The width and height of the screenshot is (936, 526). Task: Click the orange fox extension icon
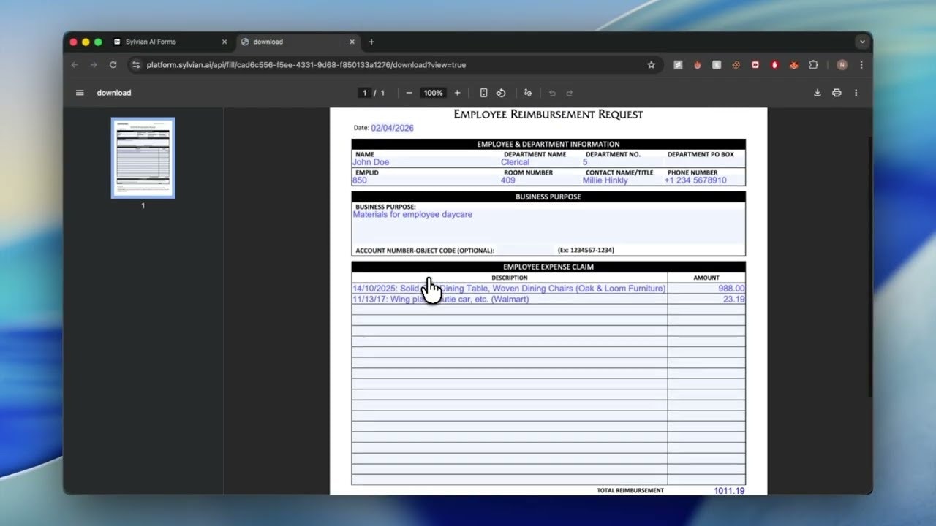click(x=794, y=65)
